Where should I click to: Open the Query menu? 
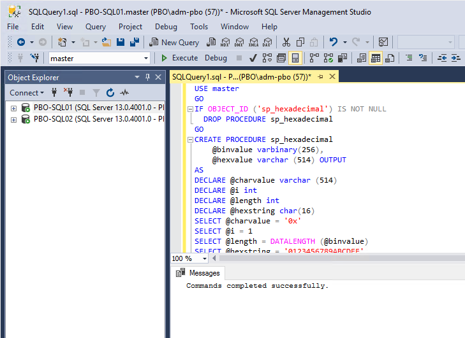tap(96, 27)
